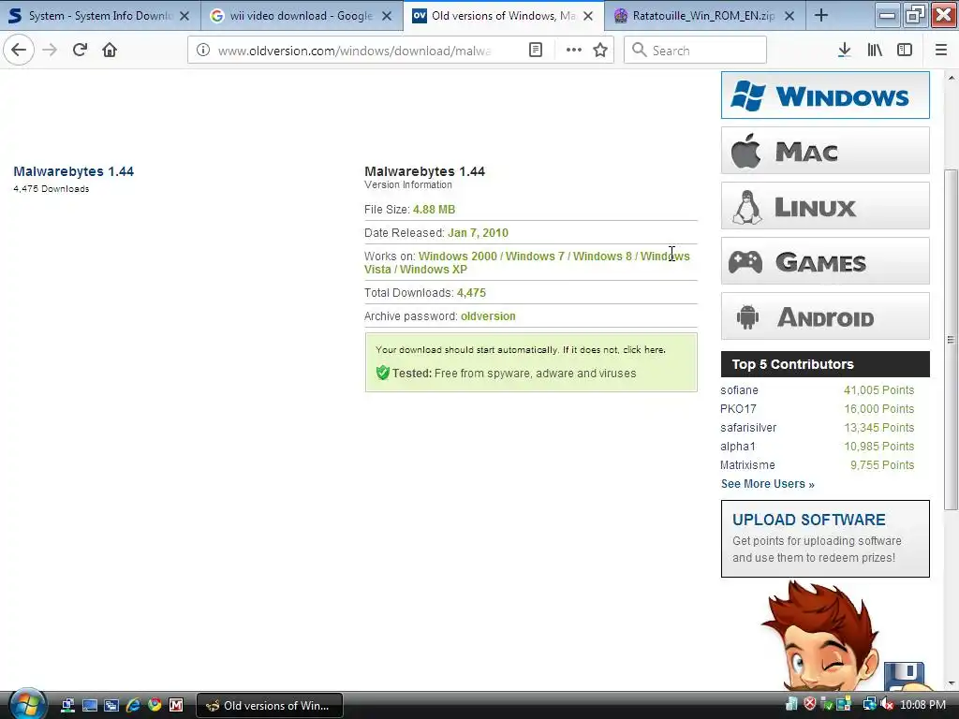The height and width of the screenshot is (719, 959).
Task: Click the forward navigation arrow
Action: [x=50, y=50]
